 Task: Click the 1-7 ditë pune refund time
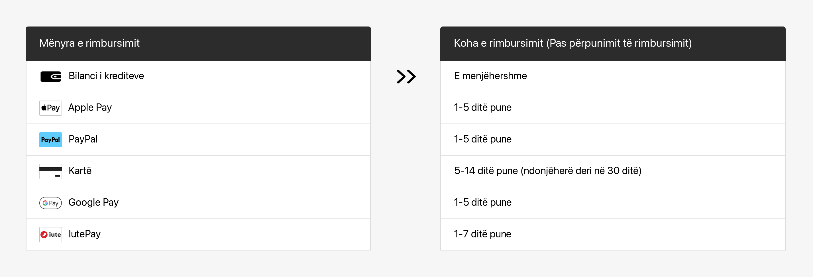click(482, 234)
